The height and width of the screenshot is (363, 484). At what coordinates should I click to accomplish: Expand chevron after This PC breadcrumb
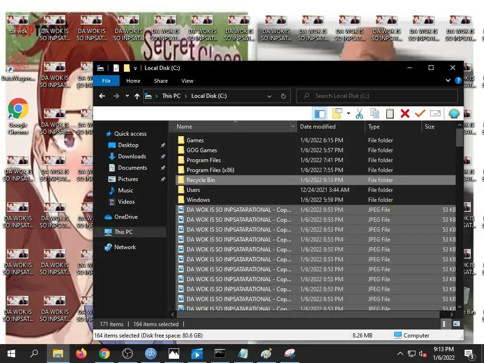(186, 96)
